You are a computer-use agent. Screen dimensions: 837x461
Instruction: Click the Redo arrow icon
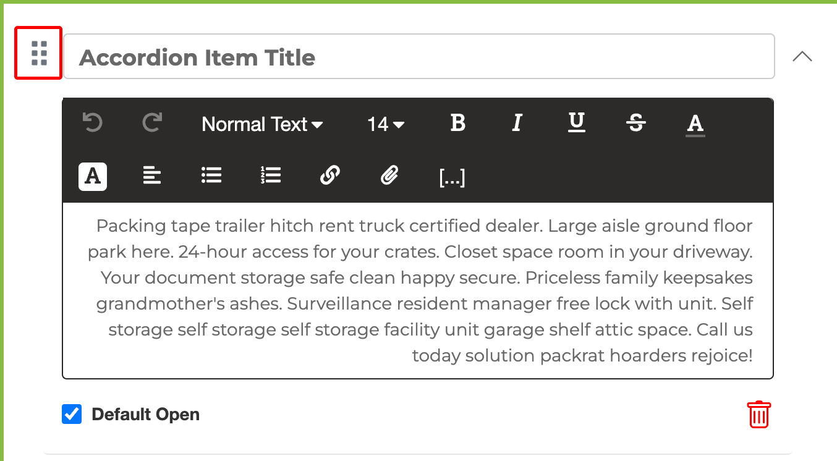coord(152,123)
